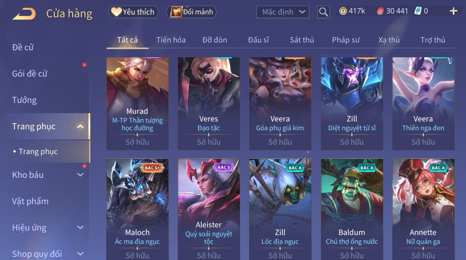466x260 pixels.
Task: Click the blue voucher currency icon
Action: pos(418,11)
